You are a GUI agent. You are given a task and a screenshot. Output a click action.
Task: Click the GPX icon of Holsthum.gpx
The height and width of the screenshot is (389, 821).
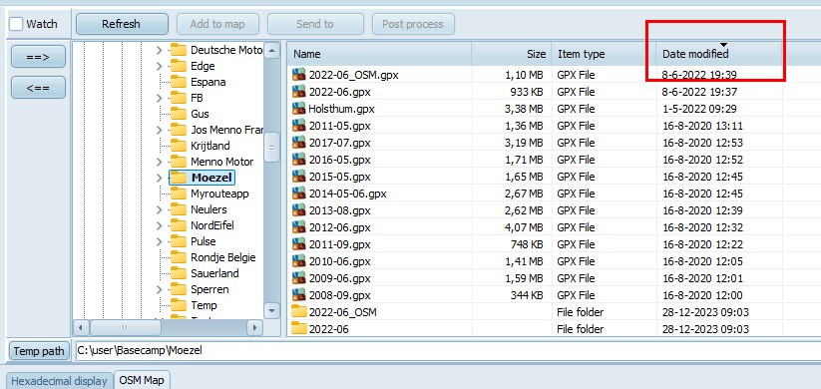[x=299, y=109]
